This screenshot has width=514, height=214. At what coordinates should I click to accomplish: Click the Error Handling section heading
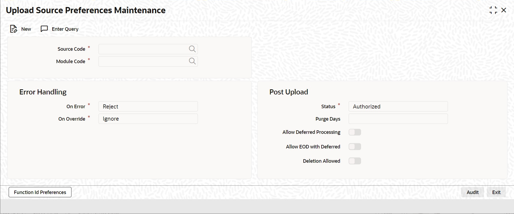click(43, 92)
